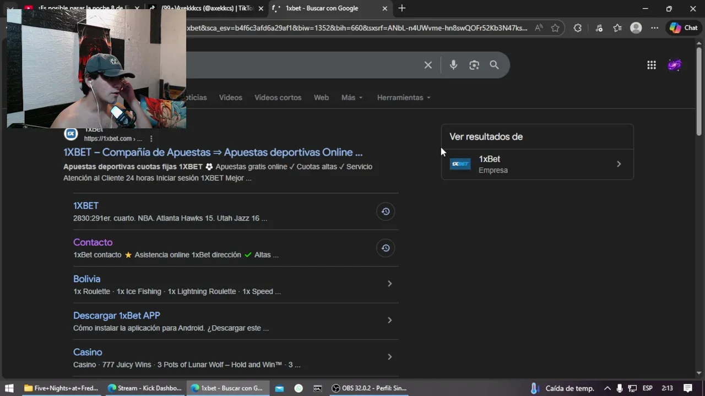Toggle Read aloud in address bar

pos(539,28)
